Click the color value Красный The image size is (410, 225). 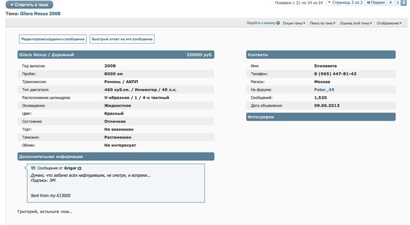(114, 113)
